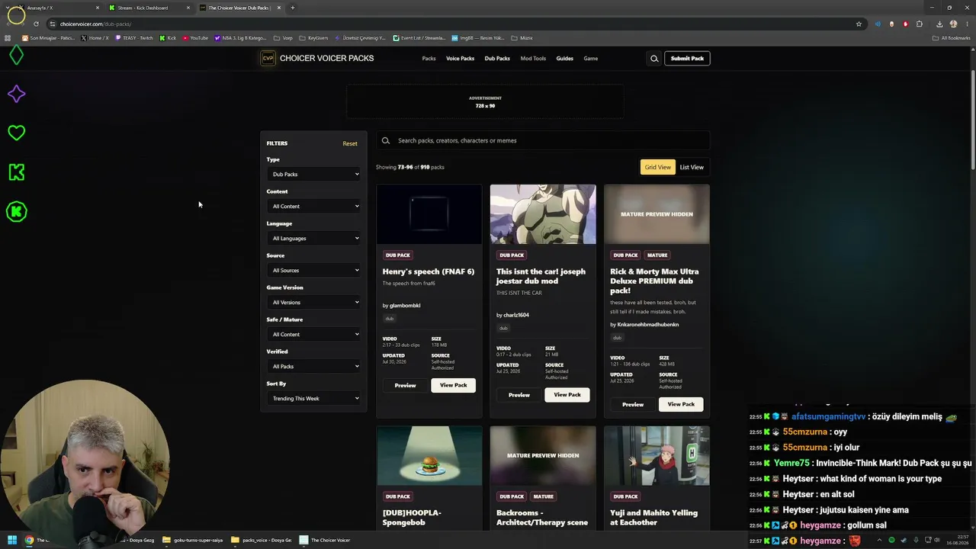Click the red shield extension icon
Viewport: 976px width, 549px height.
[x=906, y=24]
